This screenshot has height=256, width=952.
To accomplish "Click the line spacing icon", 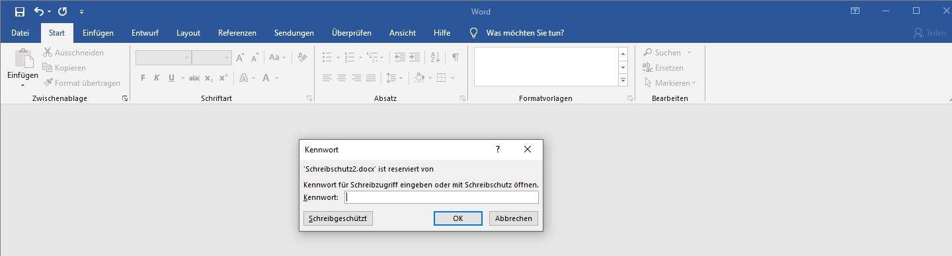I will 391,78.
